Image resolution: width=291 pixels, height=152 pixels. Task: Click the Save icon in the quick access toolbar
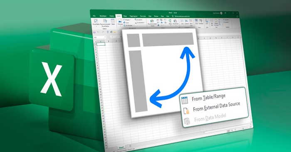(94, 32)
